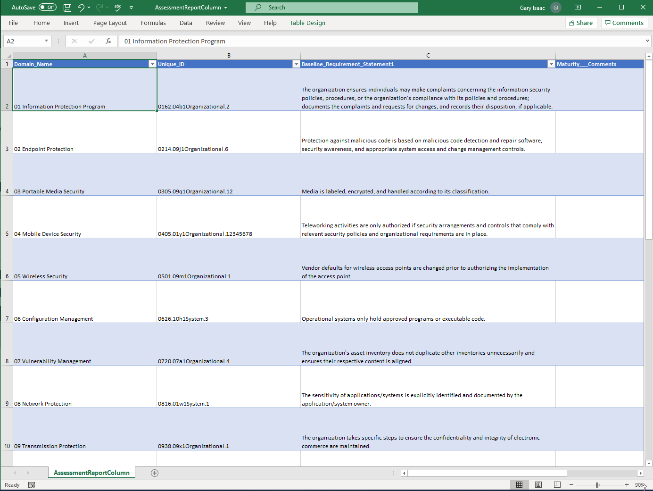Click the Gary Isaac account avatar
This screenshot has height=491, width=653.
pyautogui.click(x=556, y=8)
